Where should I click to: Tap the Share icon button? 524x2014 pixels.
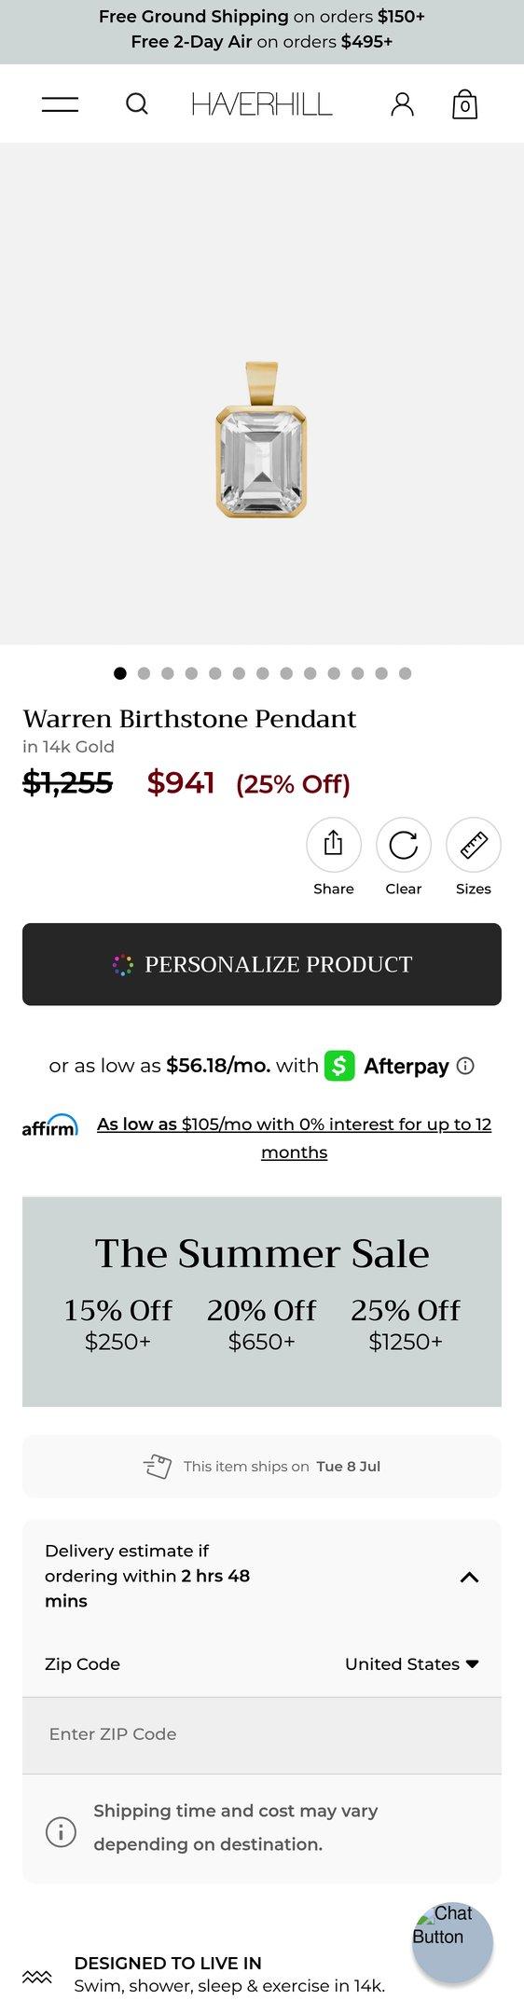point(334,845)
